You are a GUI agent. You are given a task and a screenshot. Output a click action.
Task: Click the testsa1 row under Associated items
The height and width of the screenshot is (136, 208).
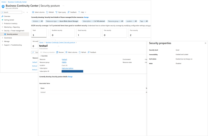coord(93,92)
